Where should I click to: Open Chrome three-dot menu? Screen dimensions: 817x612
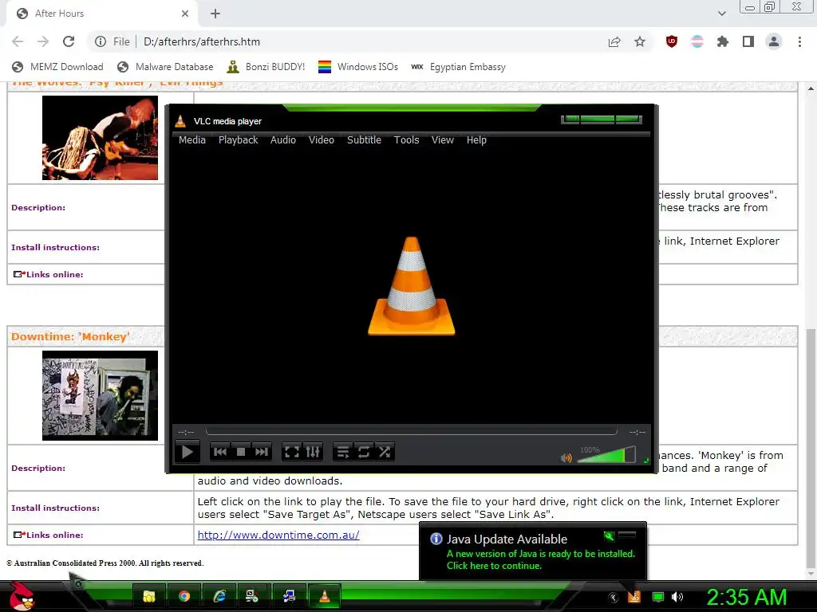click(x=799, y=41)
